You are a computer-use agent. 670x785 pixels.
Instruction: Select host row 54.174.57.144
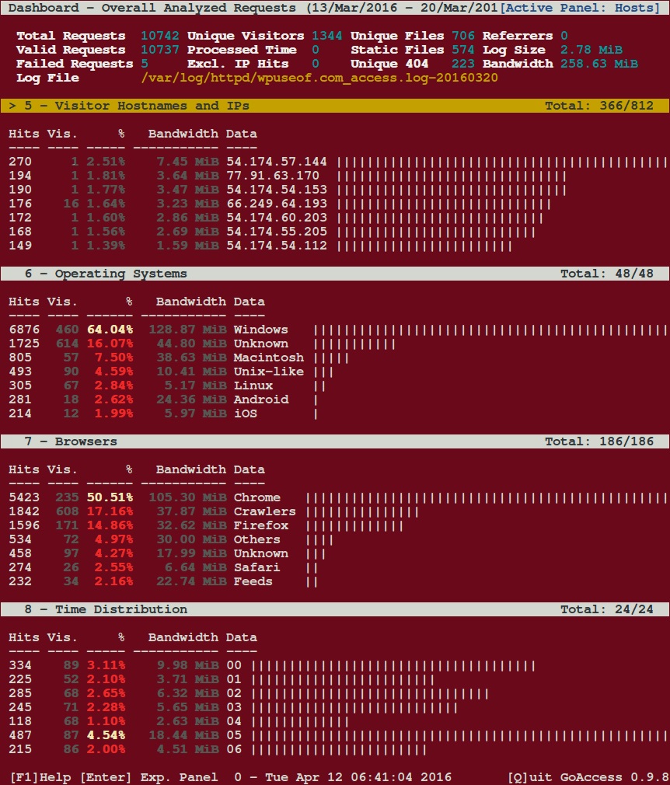pyautogui.click(x=335, y=162)
